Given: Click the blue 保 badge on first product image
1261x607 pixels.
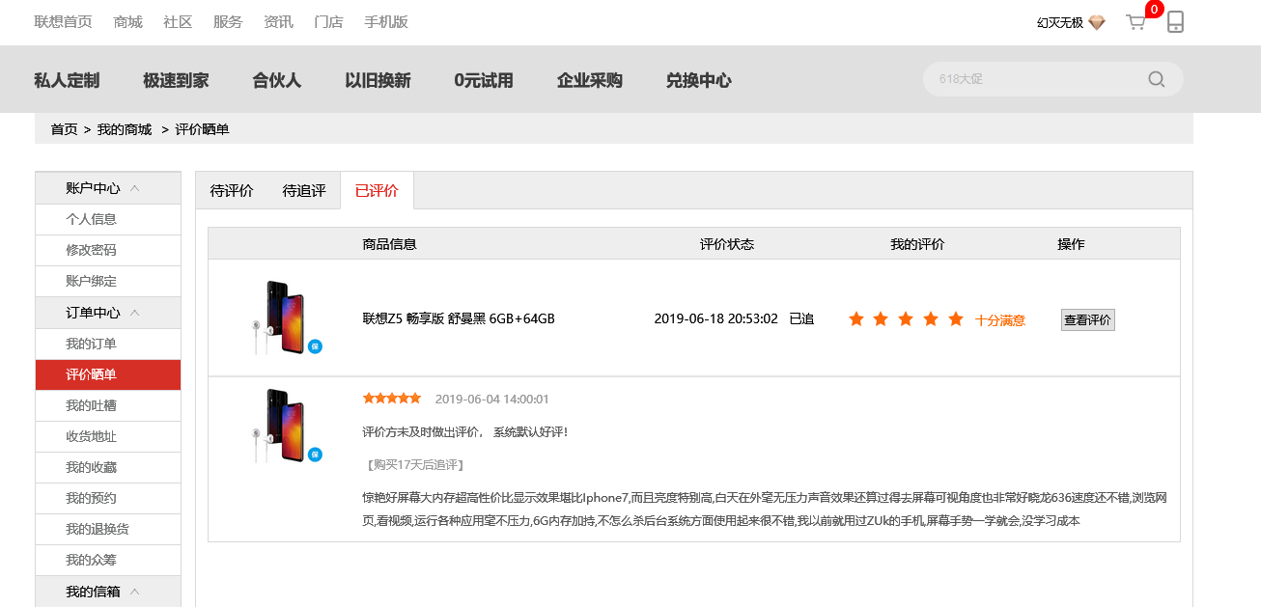Looking at the screenshot, I should [x=315, y=346].
